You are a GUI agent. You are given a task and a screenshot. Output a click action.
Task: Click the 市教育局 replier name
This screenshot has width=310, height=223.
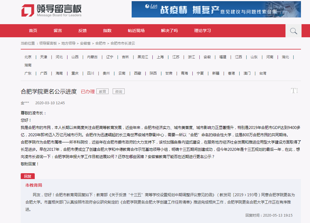pos(34,185)
